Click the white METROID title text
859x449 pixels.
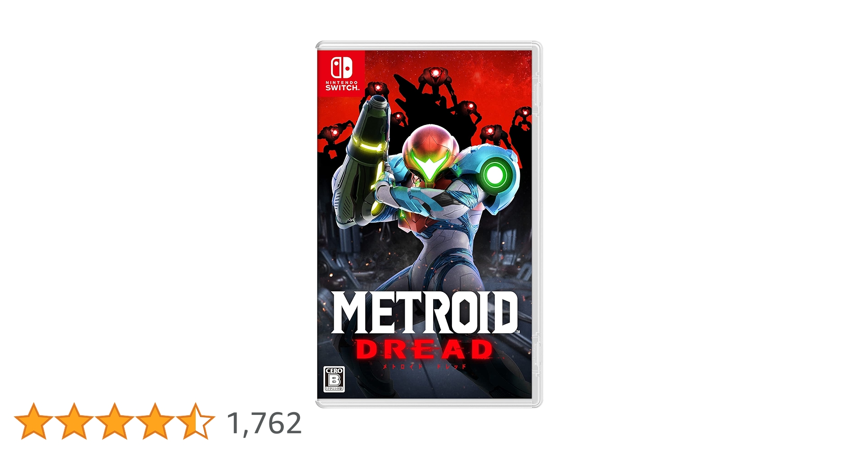pyautogui.click(x=425, y=313)
